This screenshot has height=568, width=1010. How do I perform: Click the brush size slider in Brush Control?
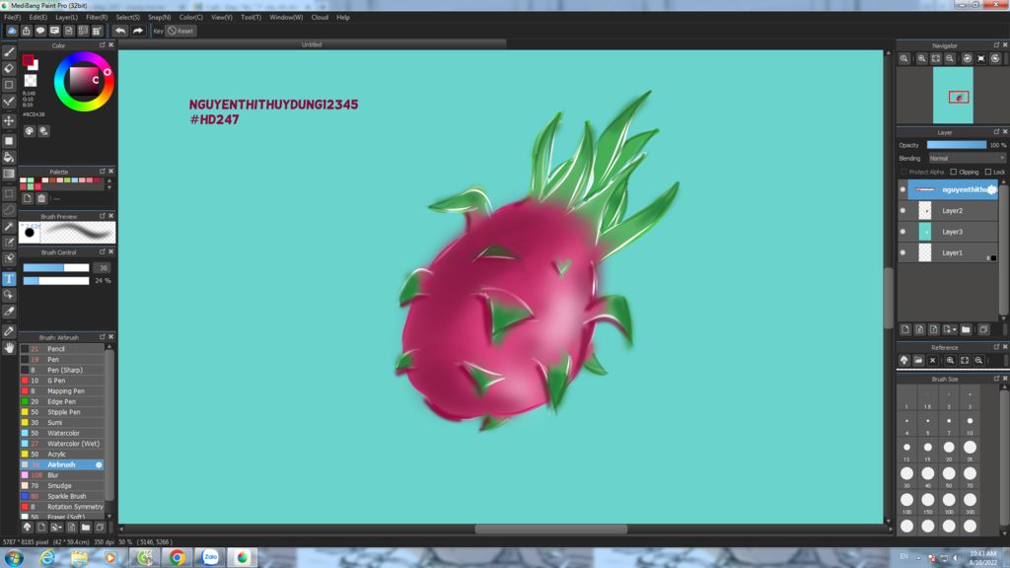coord(56,268)
